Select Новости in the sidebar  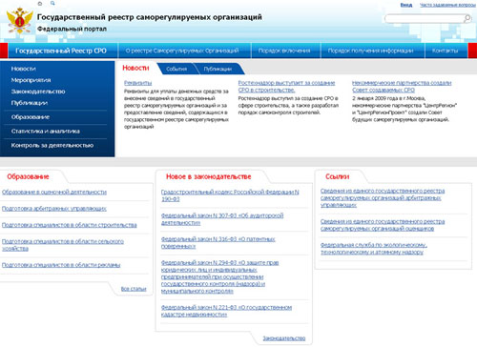[x=24, y=69]
